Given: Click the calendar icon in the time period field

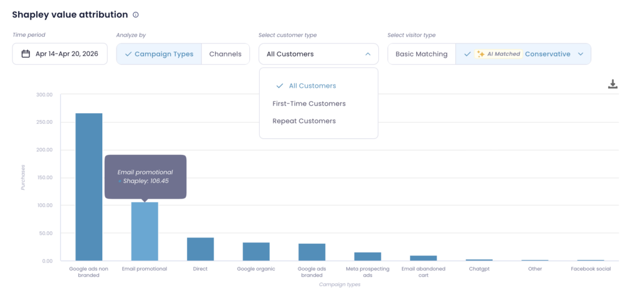Looking at the screenshot, I should tap(26, 54).
